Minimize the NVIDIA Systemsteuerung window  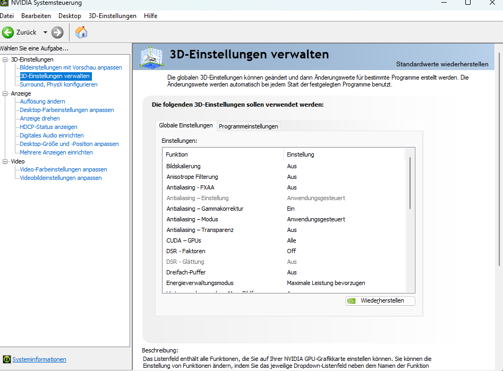pos(444,3)
